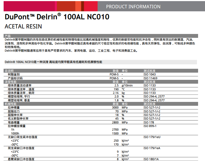Select the 产品标识码 row label

tap(15, 78)
